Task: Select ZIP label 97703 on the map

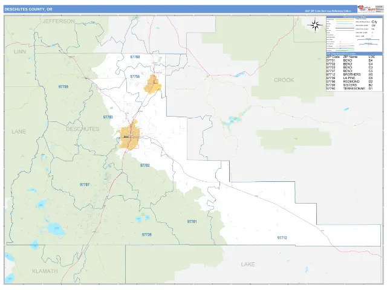Action: point(108,117)
